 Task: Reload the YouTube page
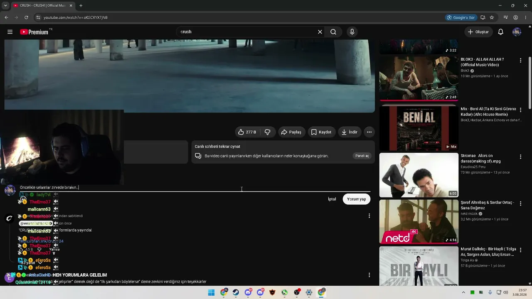pos(26,17)
